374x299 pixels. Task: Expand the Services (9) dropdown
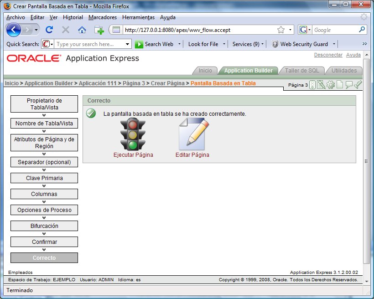click(262, 44)
